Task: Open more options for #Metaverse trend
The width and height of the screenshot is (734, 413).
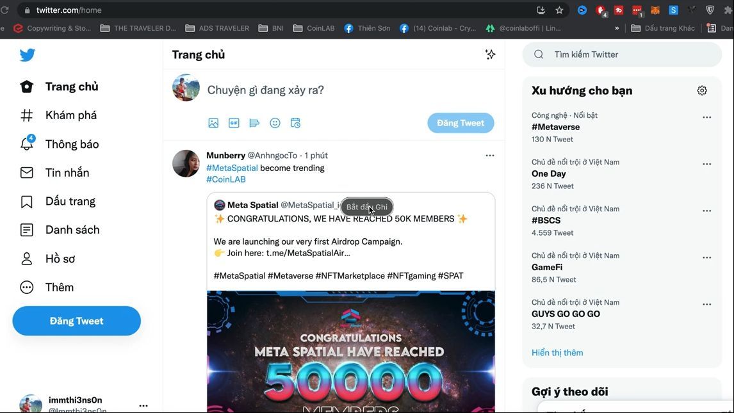Action: 707,117
